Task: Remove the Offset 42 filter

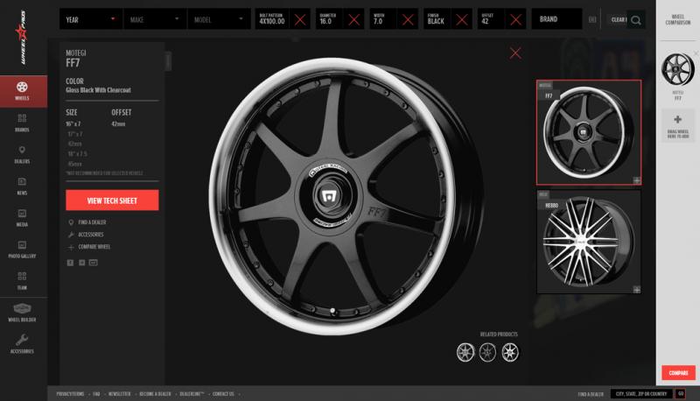Action: pos(515,19)
